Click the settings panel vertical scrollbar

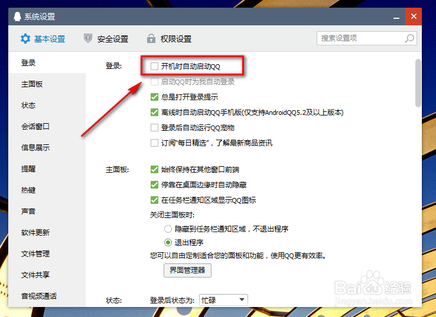pos(418,83)
